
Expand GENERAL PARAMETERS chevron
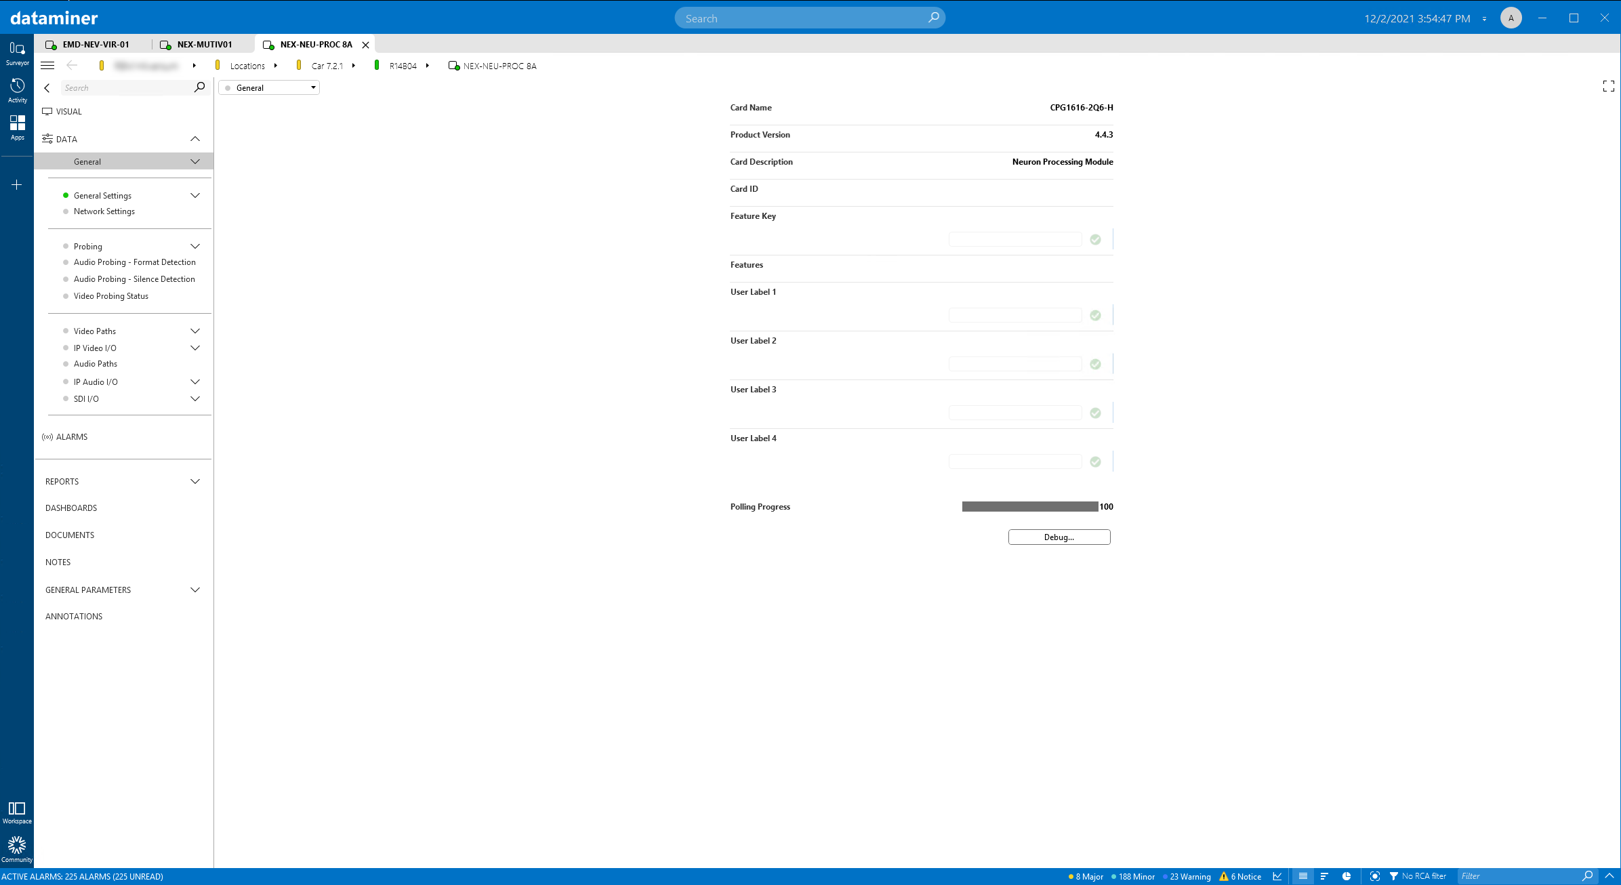[x=195, y=590]
